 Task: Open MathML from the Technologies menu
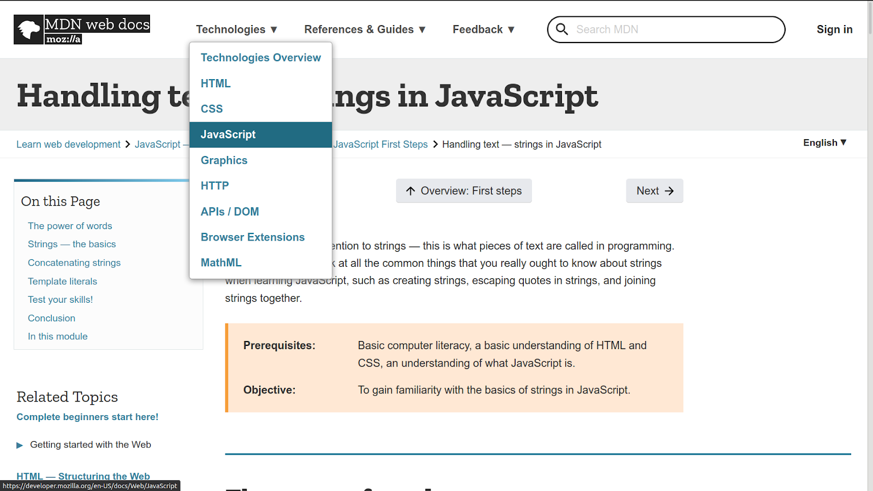tap(221, 262)
